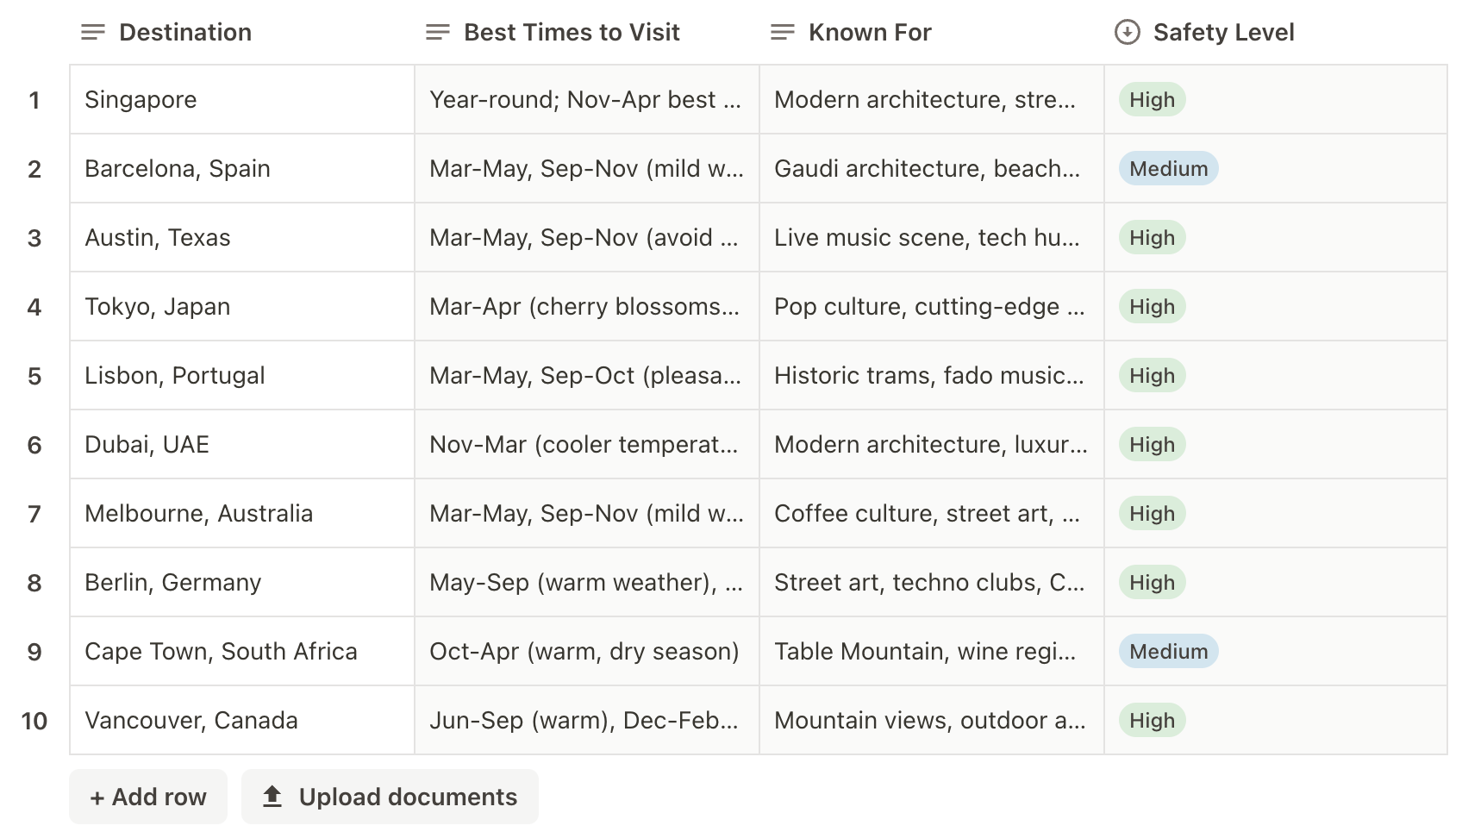Select the Vancouver, Canada cell
This screenshot has height=838, width=1462.
coord(242,721)
